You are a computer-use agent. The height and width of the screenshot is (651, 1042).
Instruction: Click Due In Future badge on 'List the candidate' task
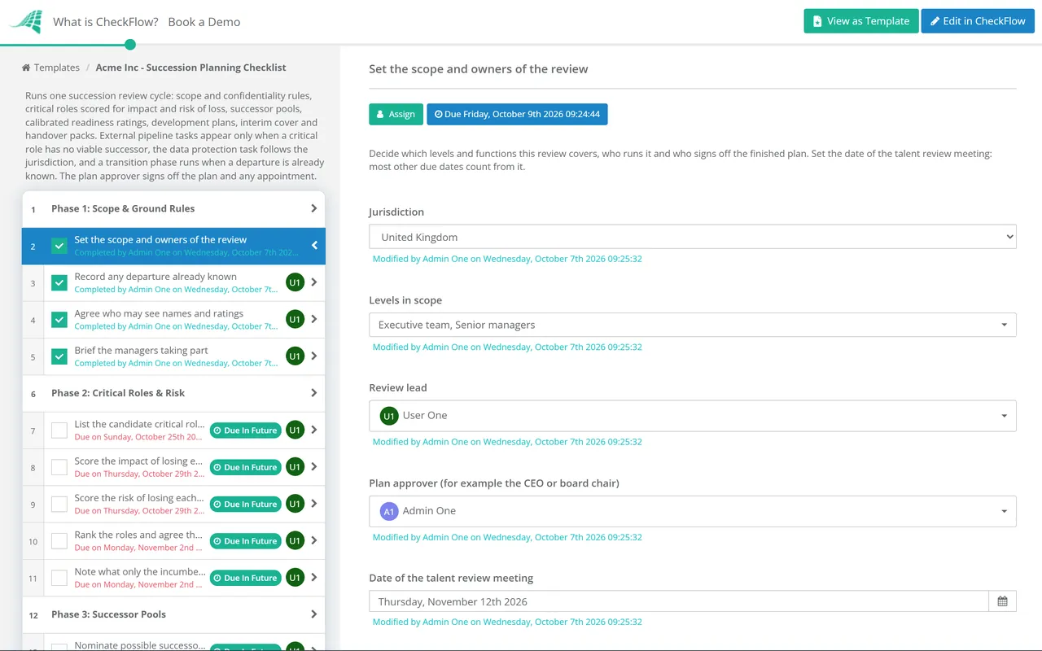(x=246, y=430)
